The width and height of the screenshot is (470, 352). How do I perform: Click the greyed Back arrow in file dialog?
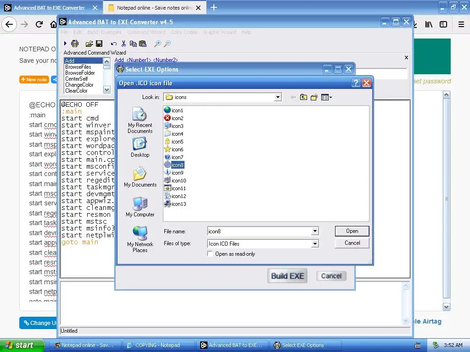pyautogui.click(x=293, y=97)
